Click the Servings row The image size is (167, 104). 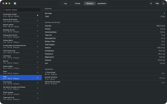105,13
